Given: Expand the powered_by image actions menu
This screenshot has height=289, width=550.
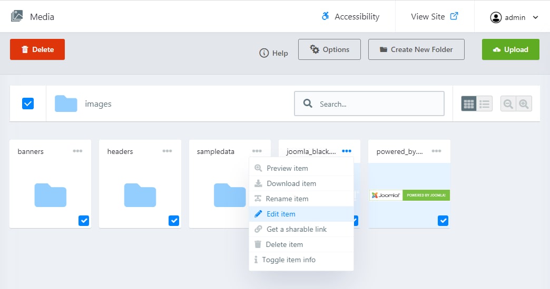Looking at the screenshot, I should coord(436,151).
